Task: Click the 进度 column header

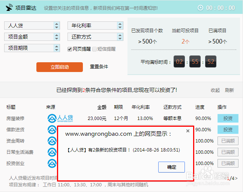Action: tap(200, 107)
